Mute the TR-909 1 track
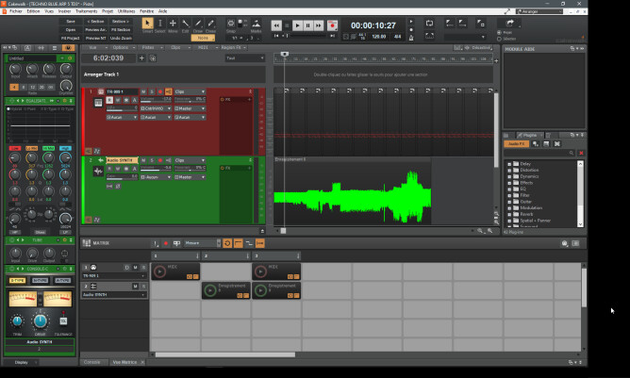The height and width of the screenshot is (378, 630). tap(143, 92)
